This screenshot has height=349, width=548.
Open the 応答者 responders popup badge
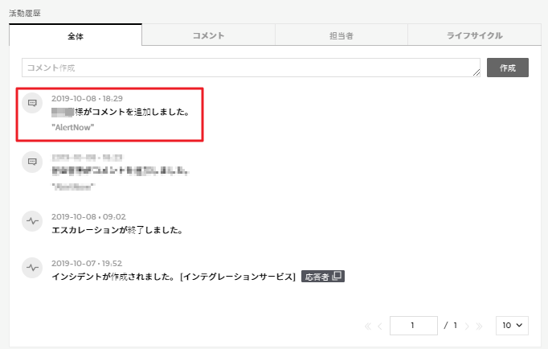[x=323, y=277]
